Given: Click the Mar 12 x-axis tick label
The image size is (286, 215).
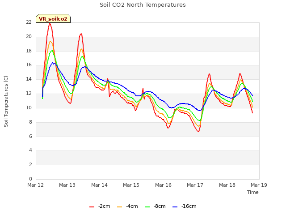Looking at the screenshot, I should point(36,185).
